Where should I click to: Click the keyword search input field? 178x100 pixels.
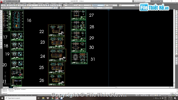point(142,1)
